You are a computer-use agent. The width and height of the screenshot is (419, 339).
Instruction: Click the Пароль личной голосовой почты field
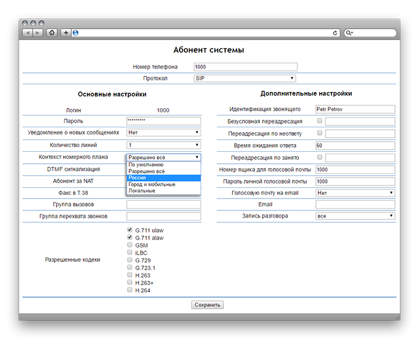pos(356,182)
